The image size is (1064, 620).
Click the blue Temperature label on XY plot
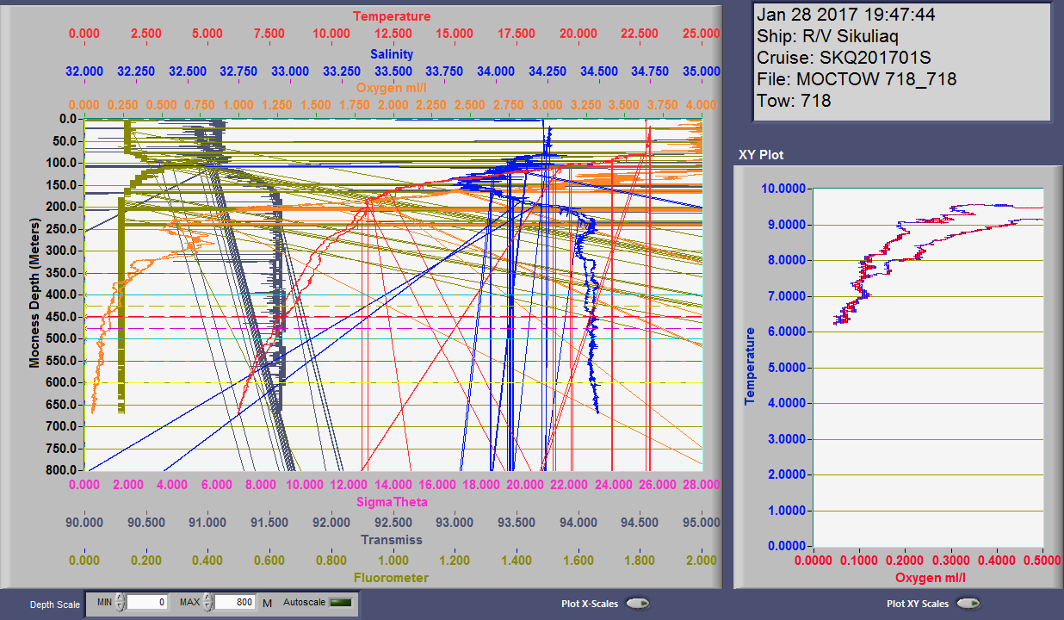tap(750, 366)
